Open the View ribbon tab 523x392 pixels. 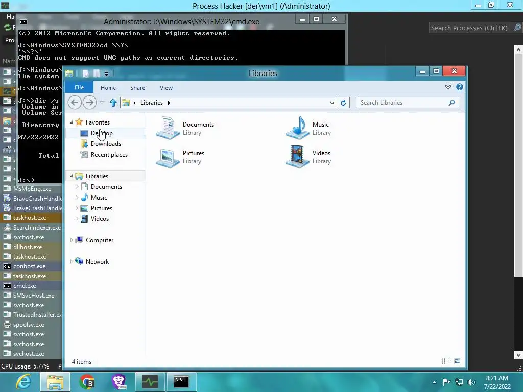[x=166, y=88]
